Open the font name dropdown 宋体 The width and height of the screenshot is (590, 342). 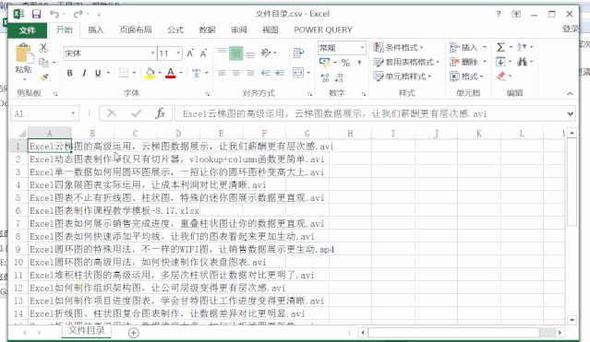tap(152, 53)
